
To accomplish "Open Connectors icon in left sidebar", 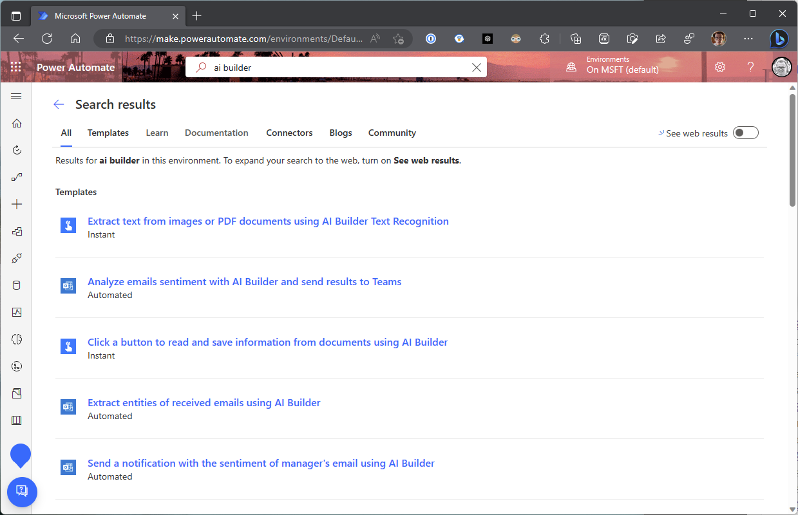I will 17,258.
